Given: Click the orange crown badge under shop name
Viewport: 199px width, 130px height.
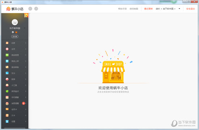Looking at the screenshot, I should [16, 32].
